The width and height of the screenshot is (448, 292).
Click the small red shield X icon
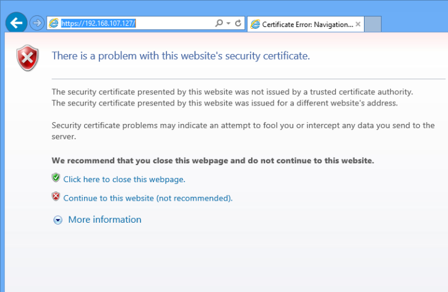pyautogui.click(x=56, y=196)
